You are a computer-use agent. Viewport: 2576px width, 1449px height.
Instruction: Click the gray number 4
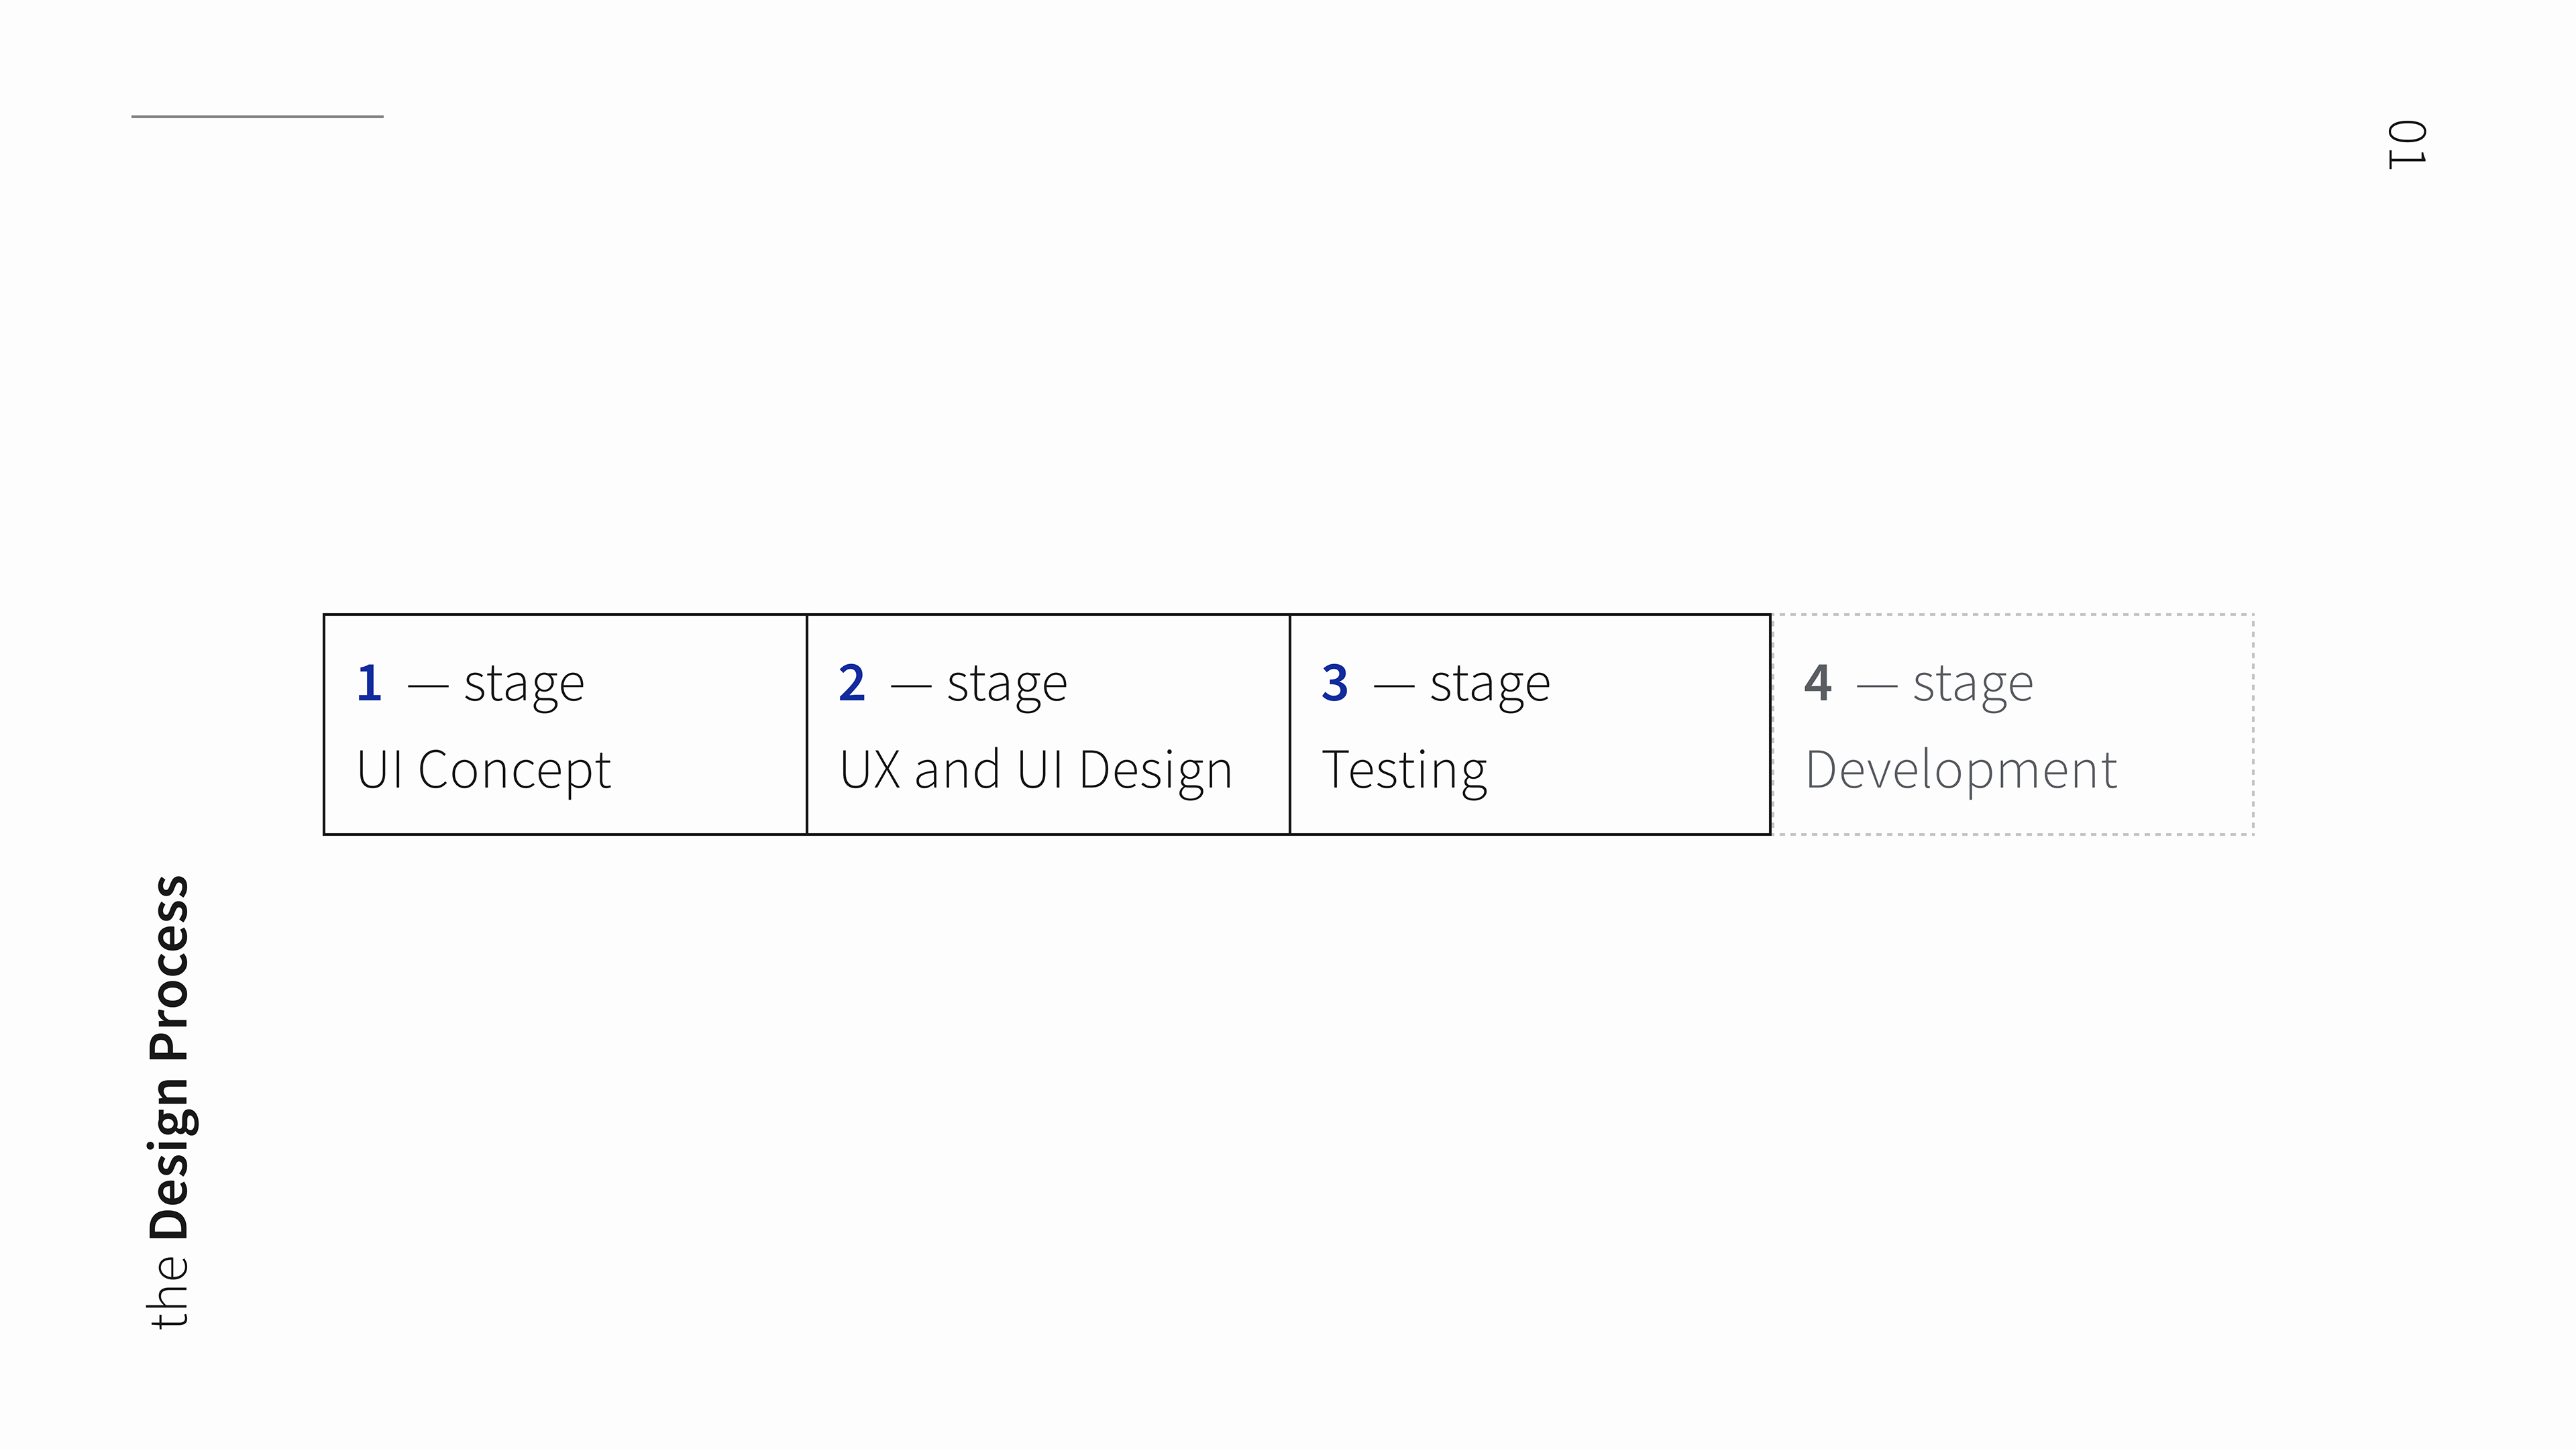click(1818, 684)
